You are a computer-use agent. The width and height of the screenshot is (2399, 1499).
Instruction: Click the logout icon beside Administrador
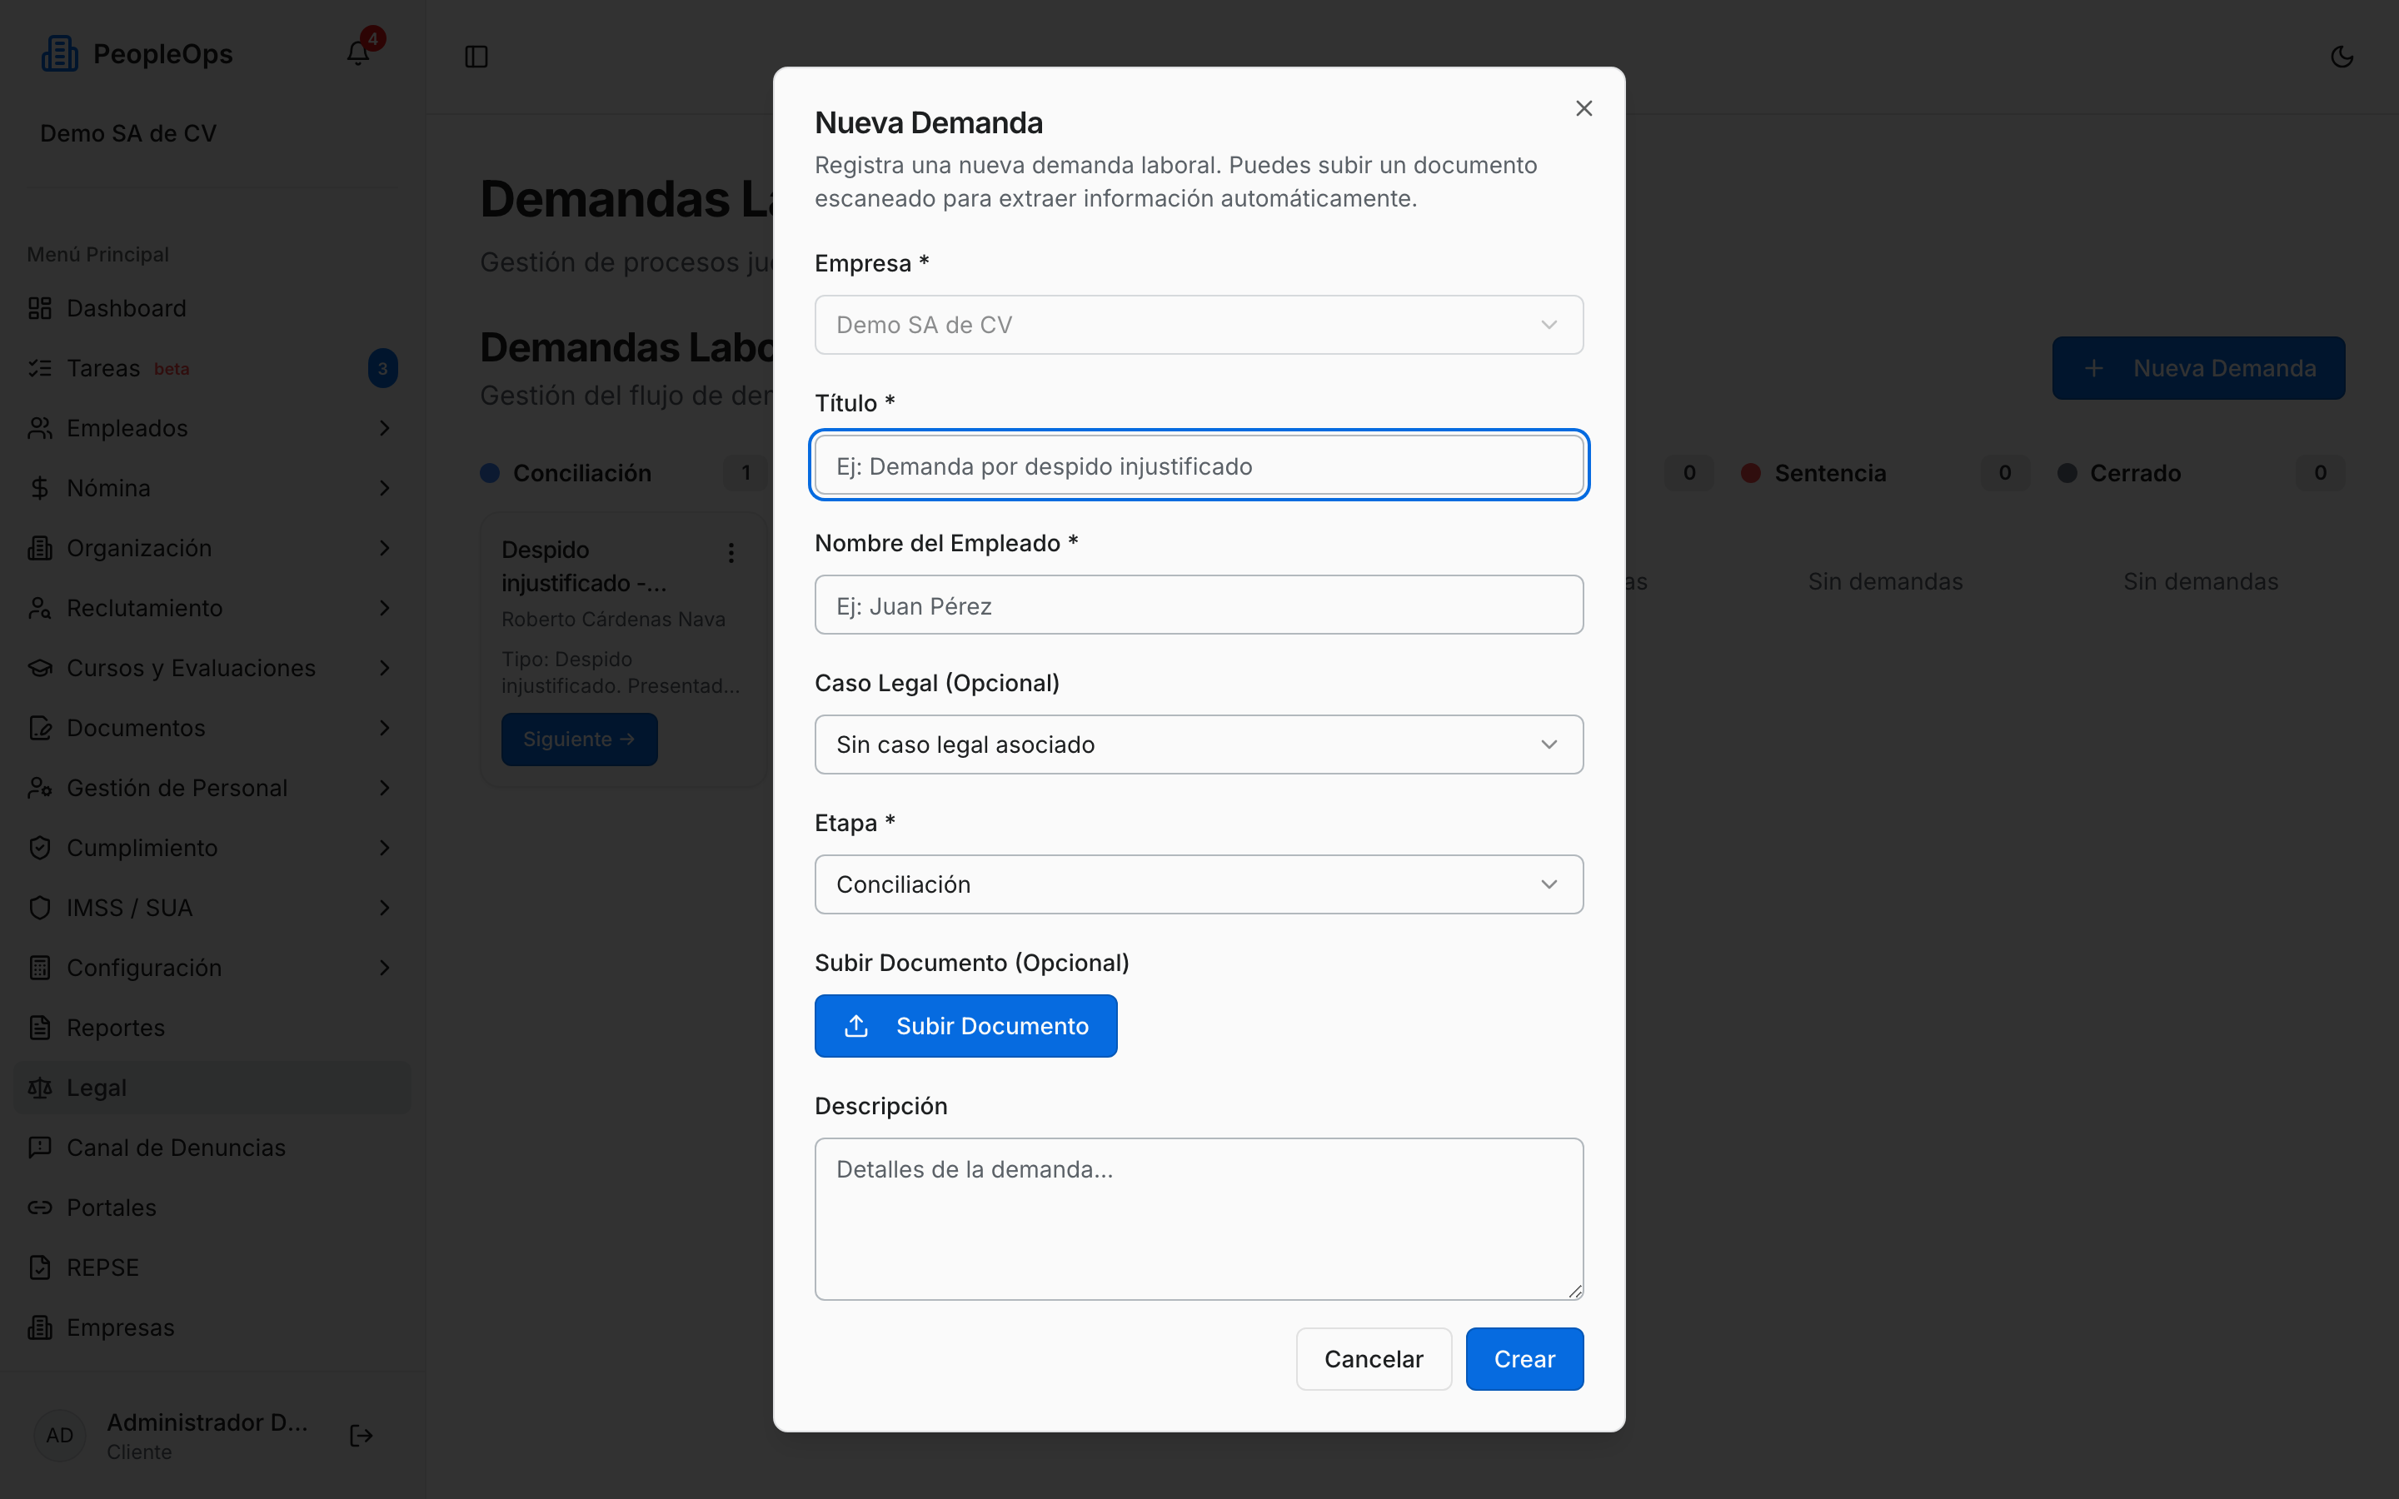coord(362,1436)
